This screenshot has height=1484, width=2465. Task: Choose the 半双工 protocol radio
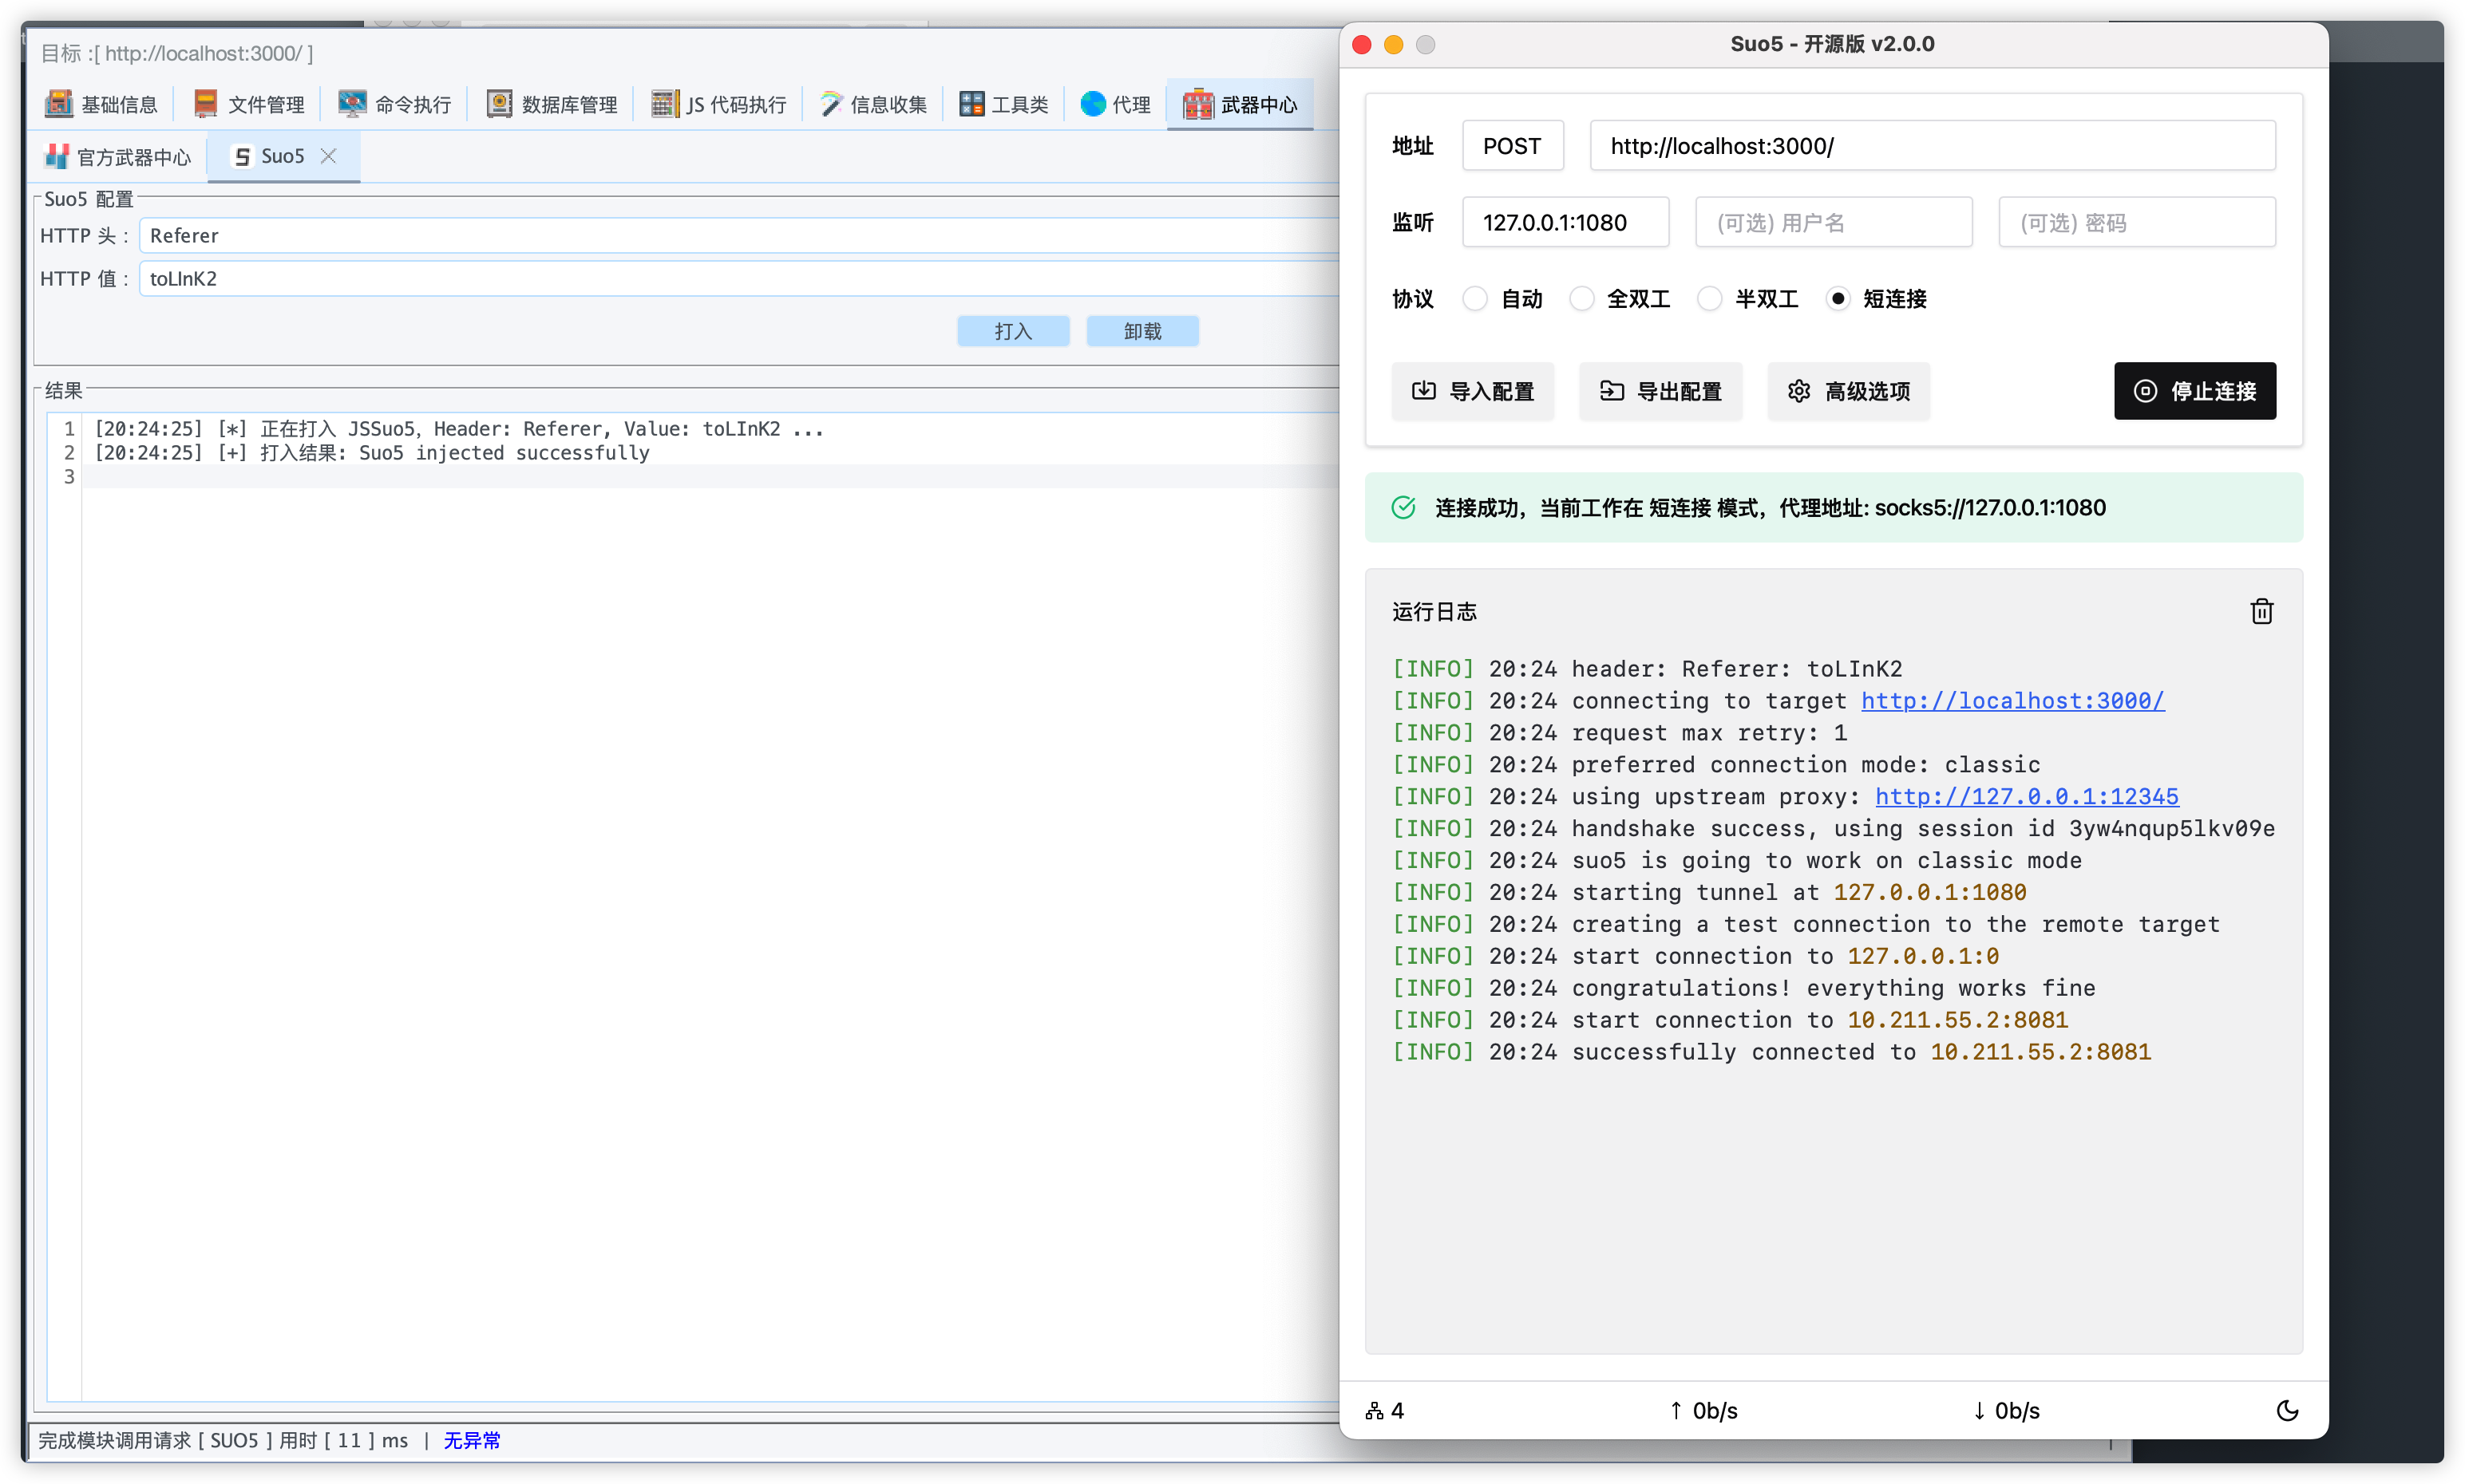click(x=1710, y=298)
